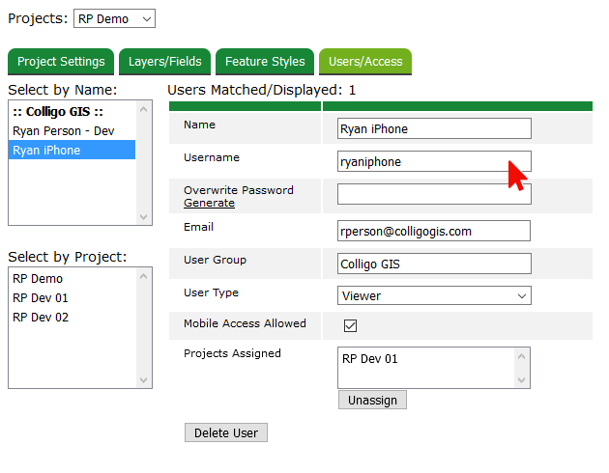
Task: Click the Delete User button
Action: 226,432
